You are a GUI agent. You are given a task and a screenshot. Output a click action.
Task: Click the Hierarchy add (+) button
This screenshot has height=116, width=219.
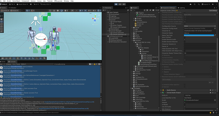103,10
